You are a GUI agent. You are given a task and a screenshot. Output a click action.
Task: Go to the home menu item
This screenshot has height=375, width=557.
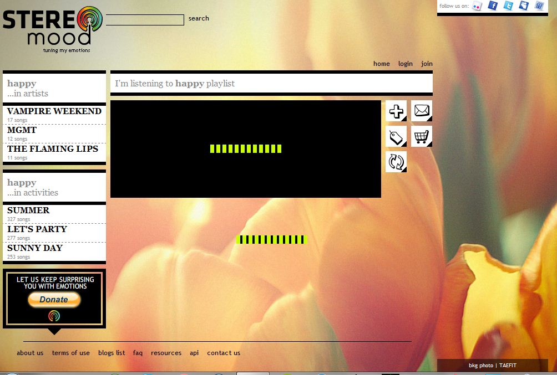click(x=381, y=64)
